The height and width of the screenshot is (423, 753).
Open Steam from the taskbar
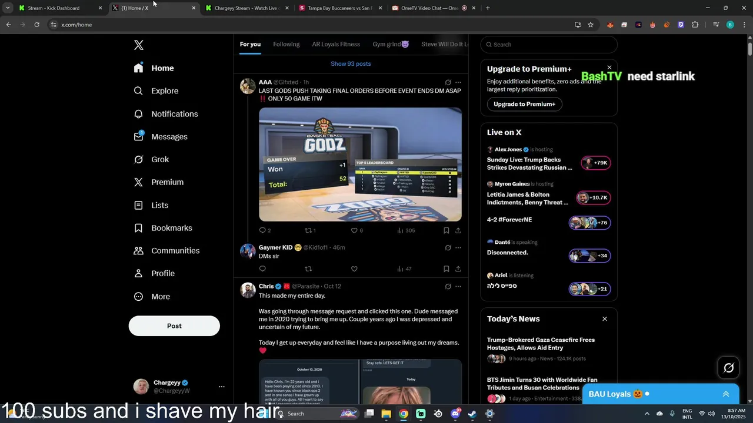[x=472, y=414]
